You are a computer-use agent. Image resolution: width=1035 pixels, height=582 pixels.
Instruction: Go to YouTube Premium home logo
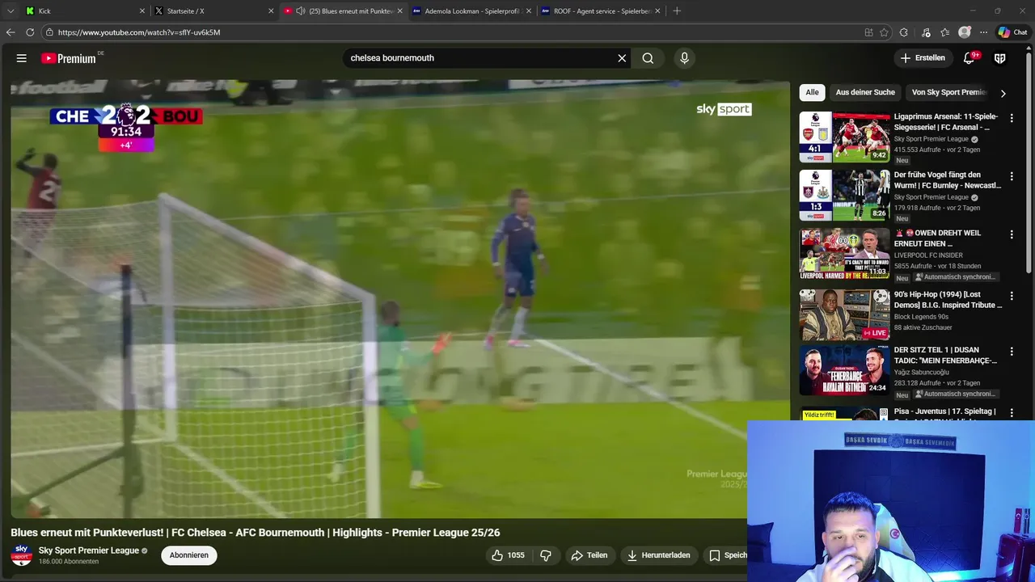[70, 58]
